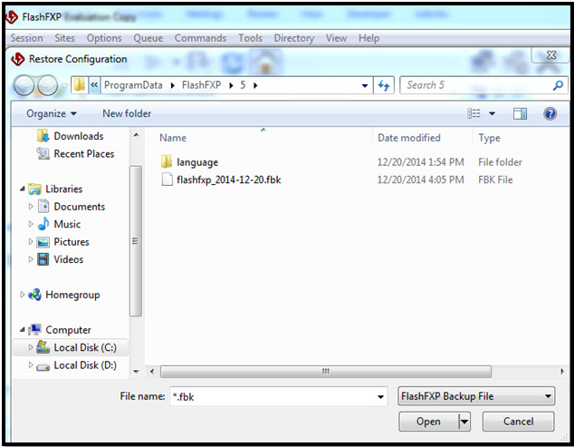The height and width of the screenshot is (447, 574).
Task: Click the FlashFXP logo in the title bar
Action: [x=12, y=17]
